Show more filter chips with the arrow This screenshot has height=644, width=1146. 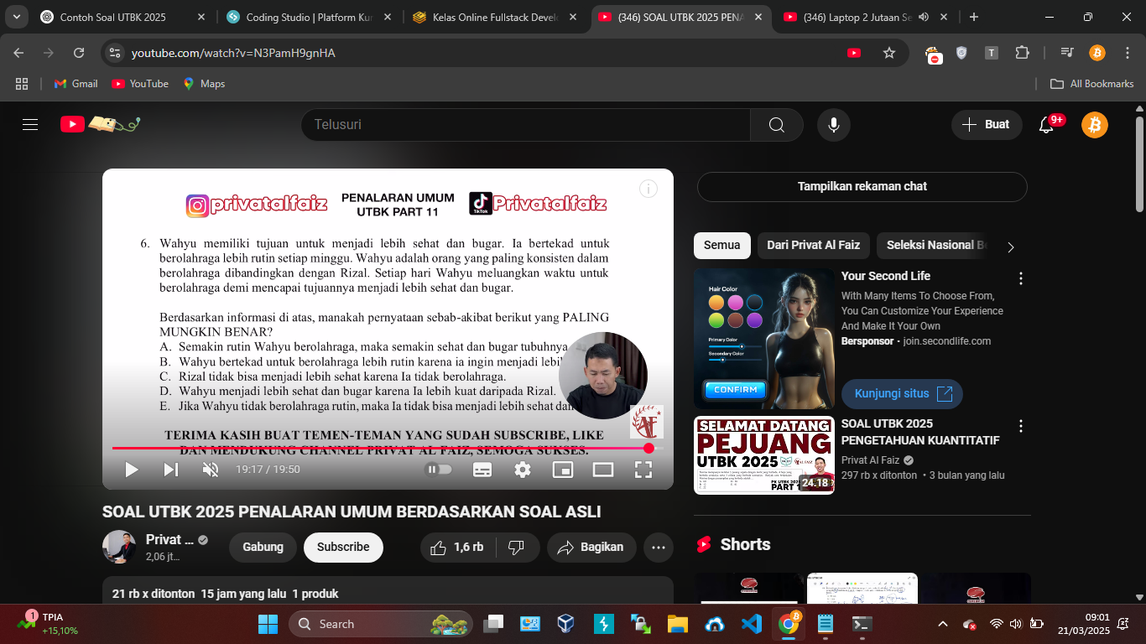point(1011,247)
